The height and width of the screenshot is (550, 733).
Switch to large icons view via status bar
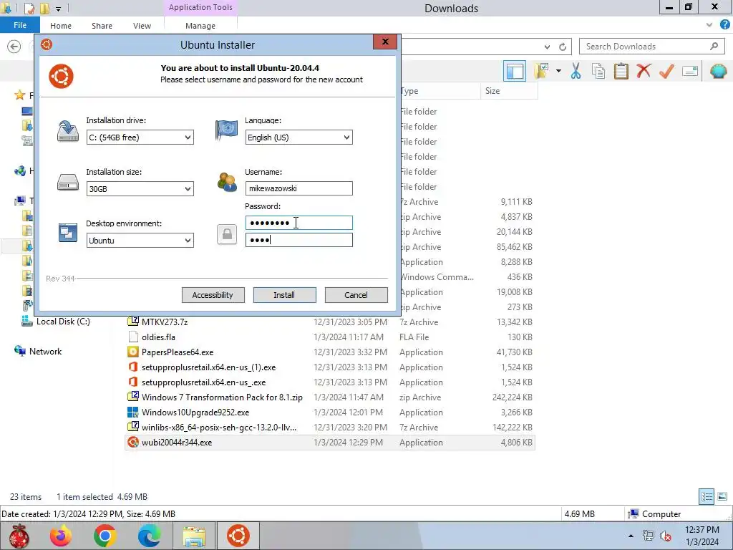(722, 497)
